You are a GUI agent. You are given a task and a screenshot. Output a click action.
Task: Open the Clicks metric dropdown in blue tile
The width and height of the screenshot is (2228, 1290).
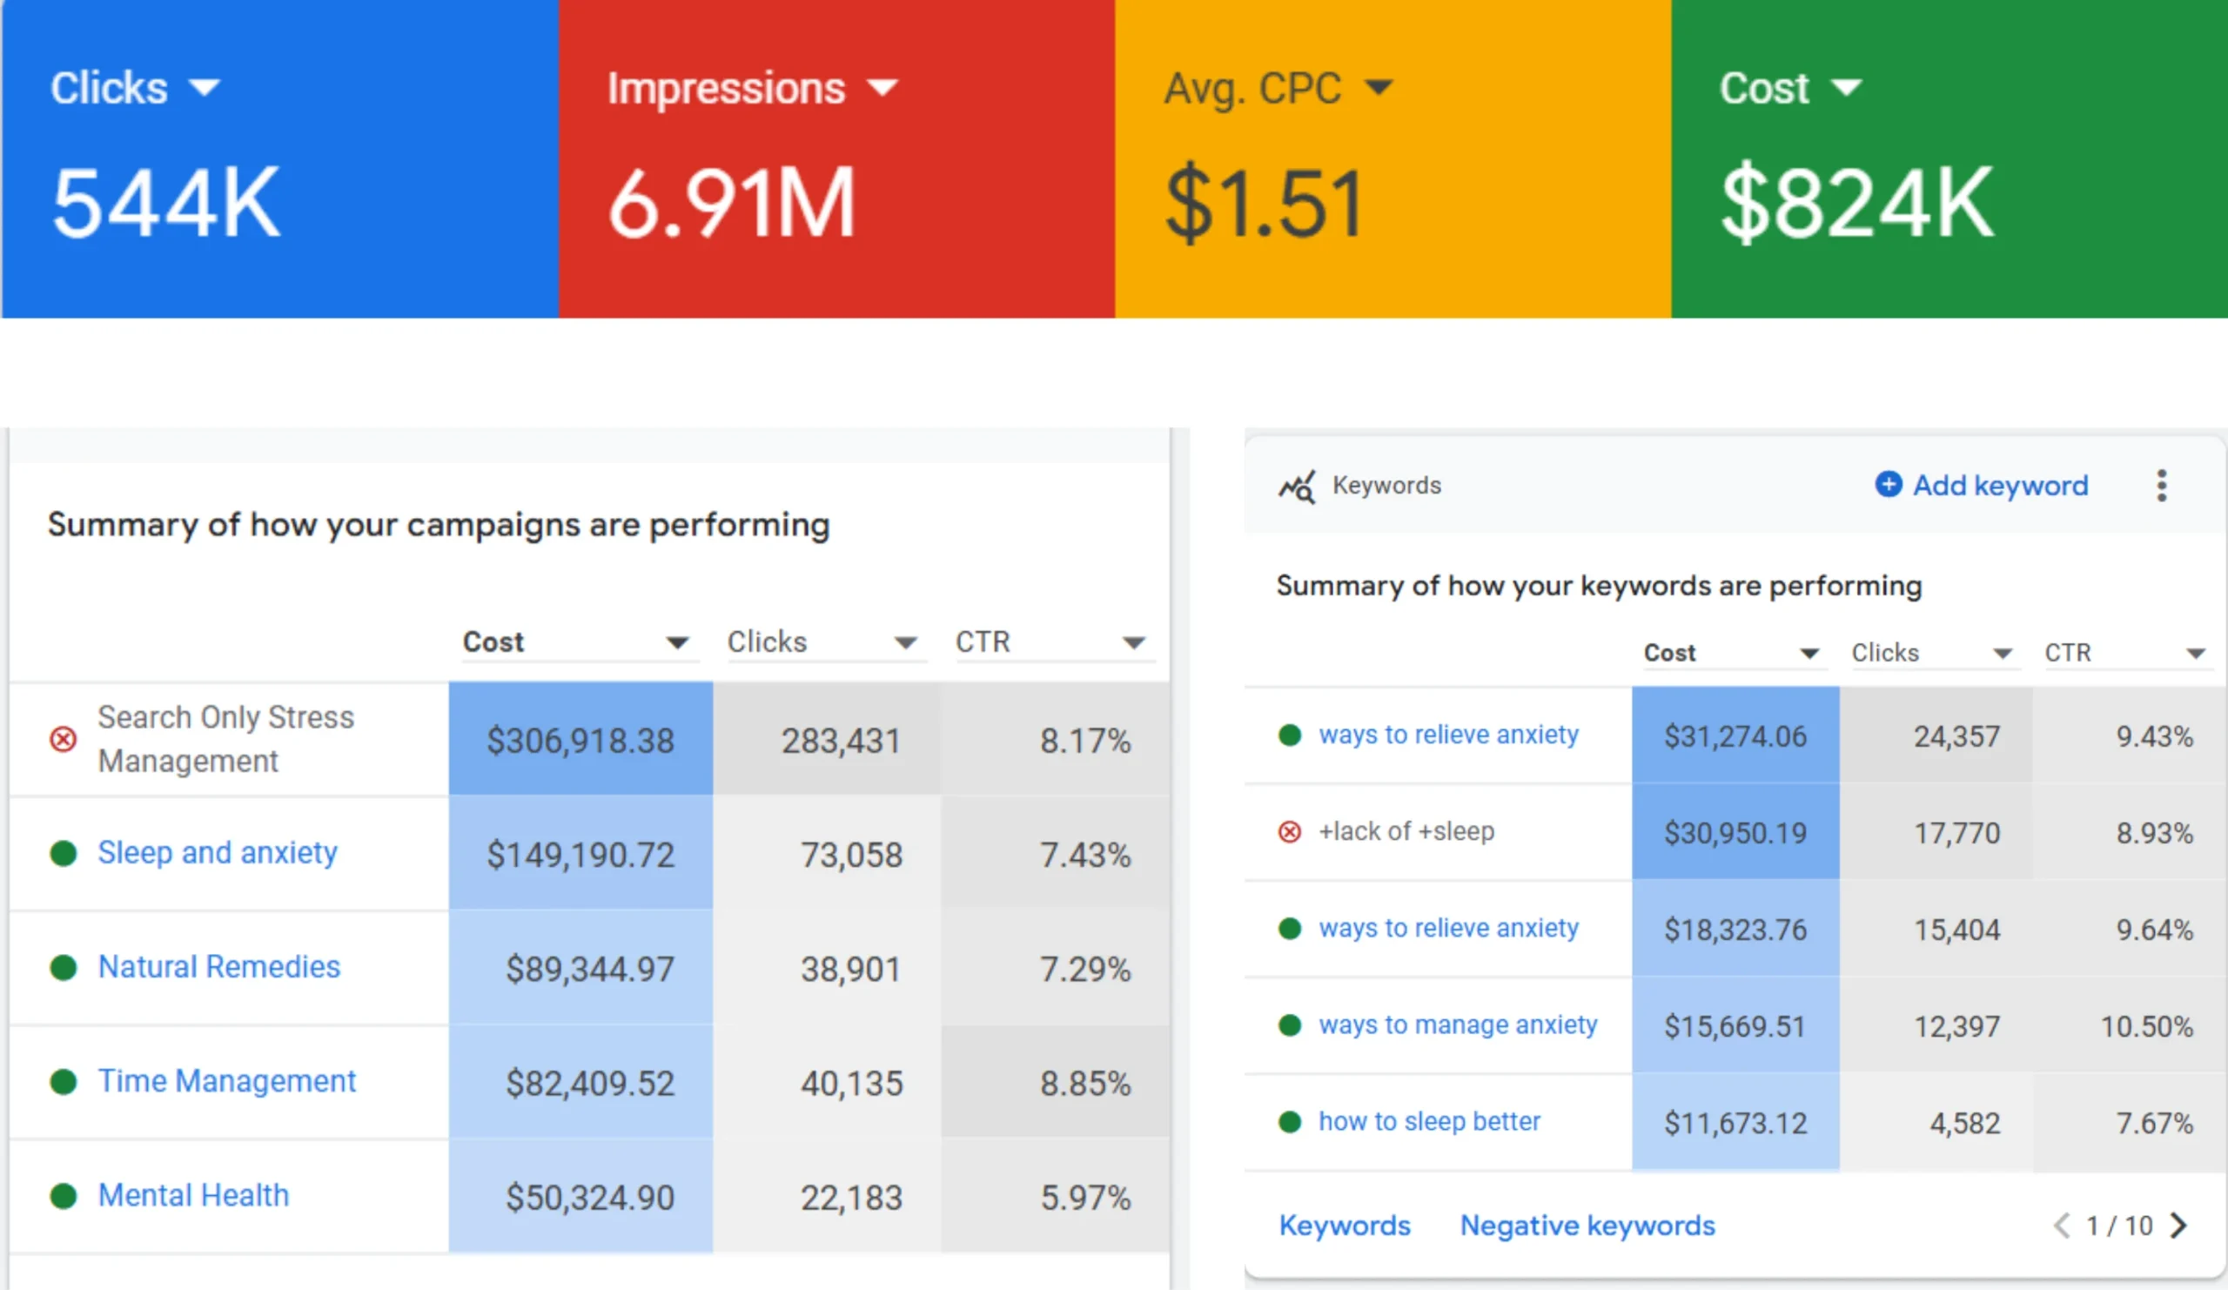click(x=205, y=88)
